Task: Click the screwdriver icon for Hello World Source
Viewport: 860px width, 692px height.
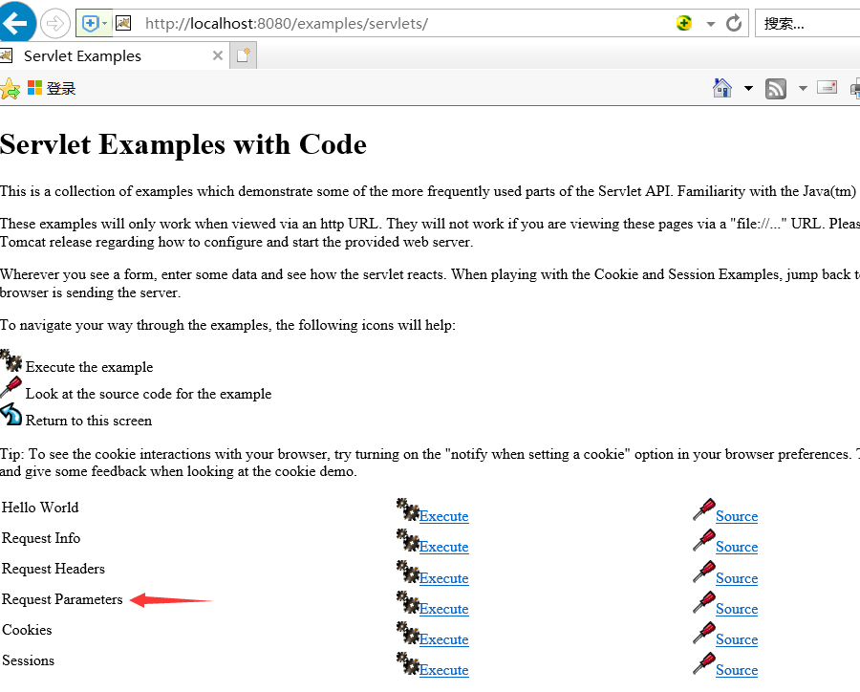Action: coord(703,509)
